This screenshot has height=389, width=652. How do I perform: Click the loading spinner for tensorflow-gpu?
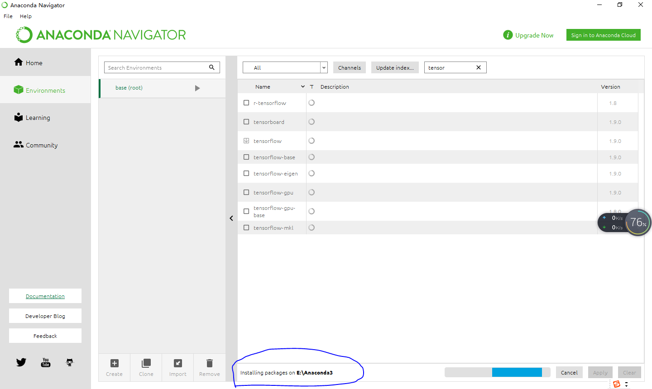coord(312,192)
